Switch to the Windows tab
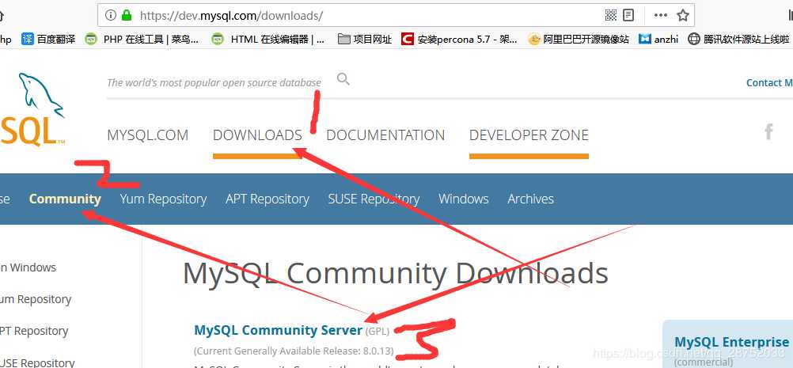The width and height of the screenshot is (793, 368). 464,199
